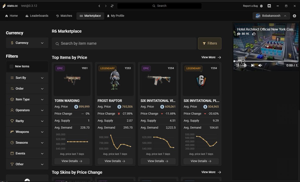Image resolution: width=300 pixels, height=182 pixels.
Task: Click the Seasons clock icon
Action: pos(12,143)
